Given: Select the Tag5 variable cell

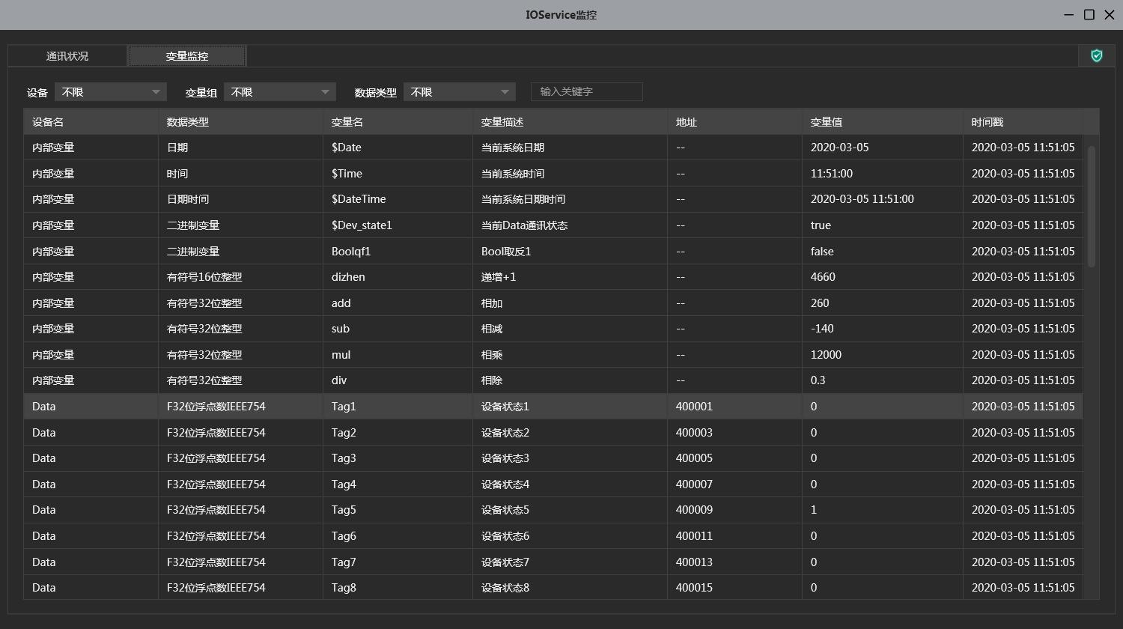Looking at the screenshot, I should 398,510.
